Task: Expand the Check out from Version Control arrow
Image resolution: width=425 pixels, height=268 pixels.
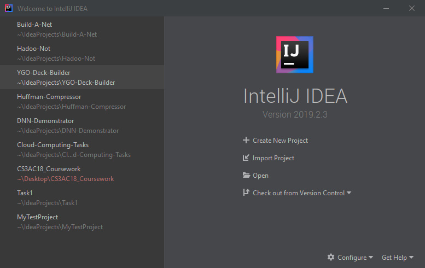Action: [x=349, y=193]
